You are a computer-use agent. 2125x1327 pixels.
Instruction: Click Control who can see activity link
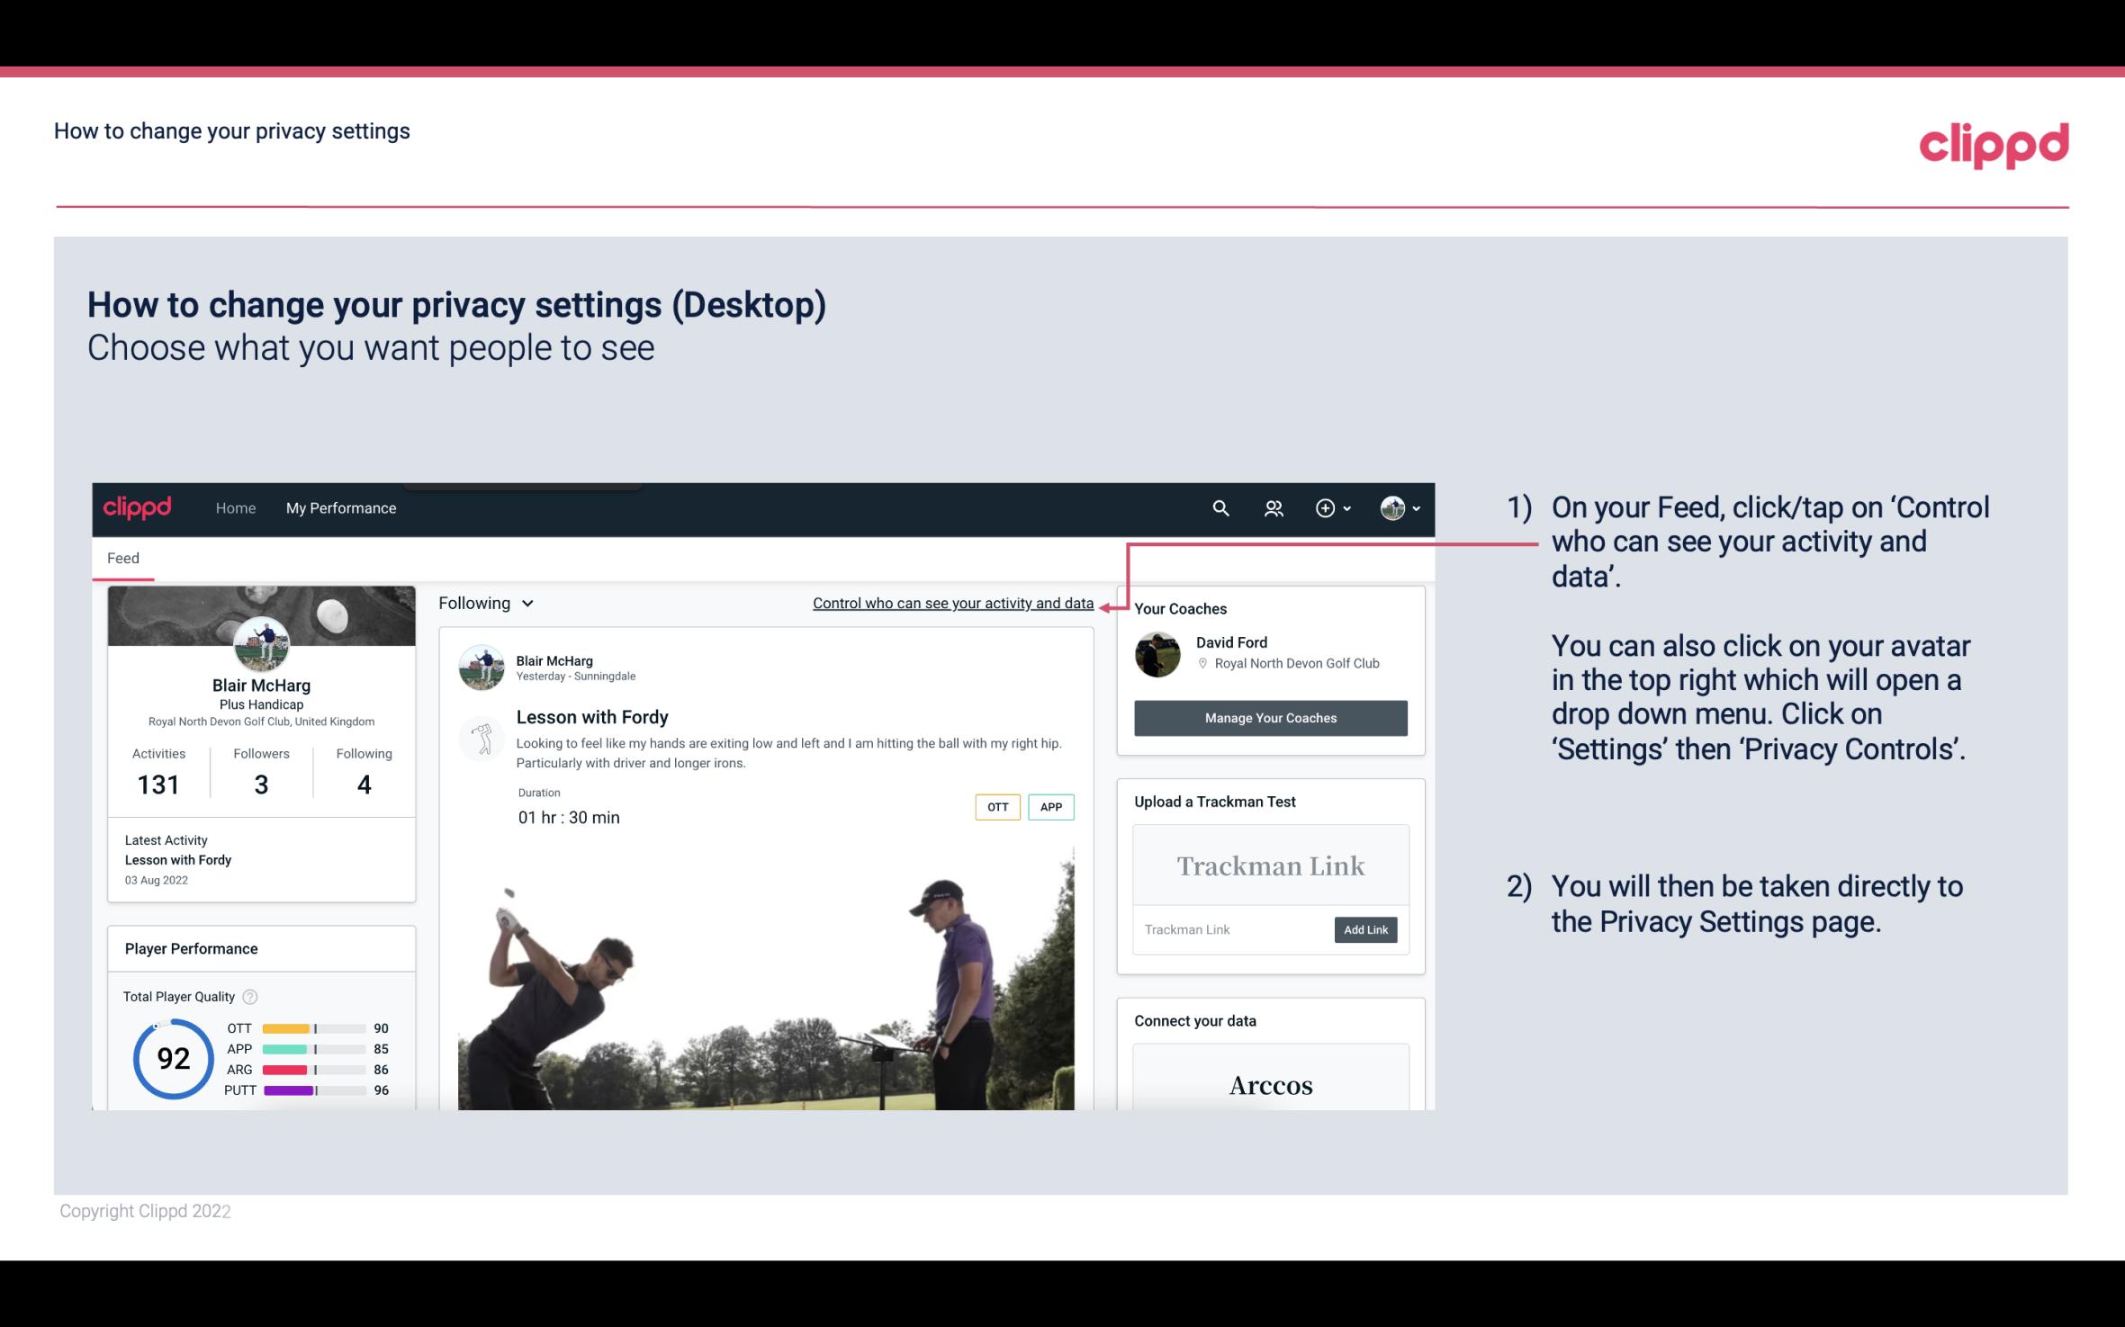(x=952, y=603)
